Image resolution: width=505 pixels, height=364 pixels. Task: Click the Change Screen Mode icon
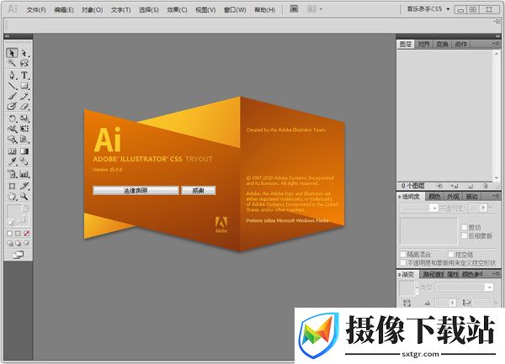tap(18, 255)
